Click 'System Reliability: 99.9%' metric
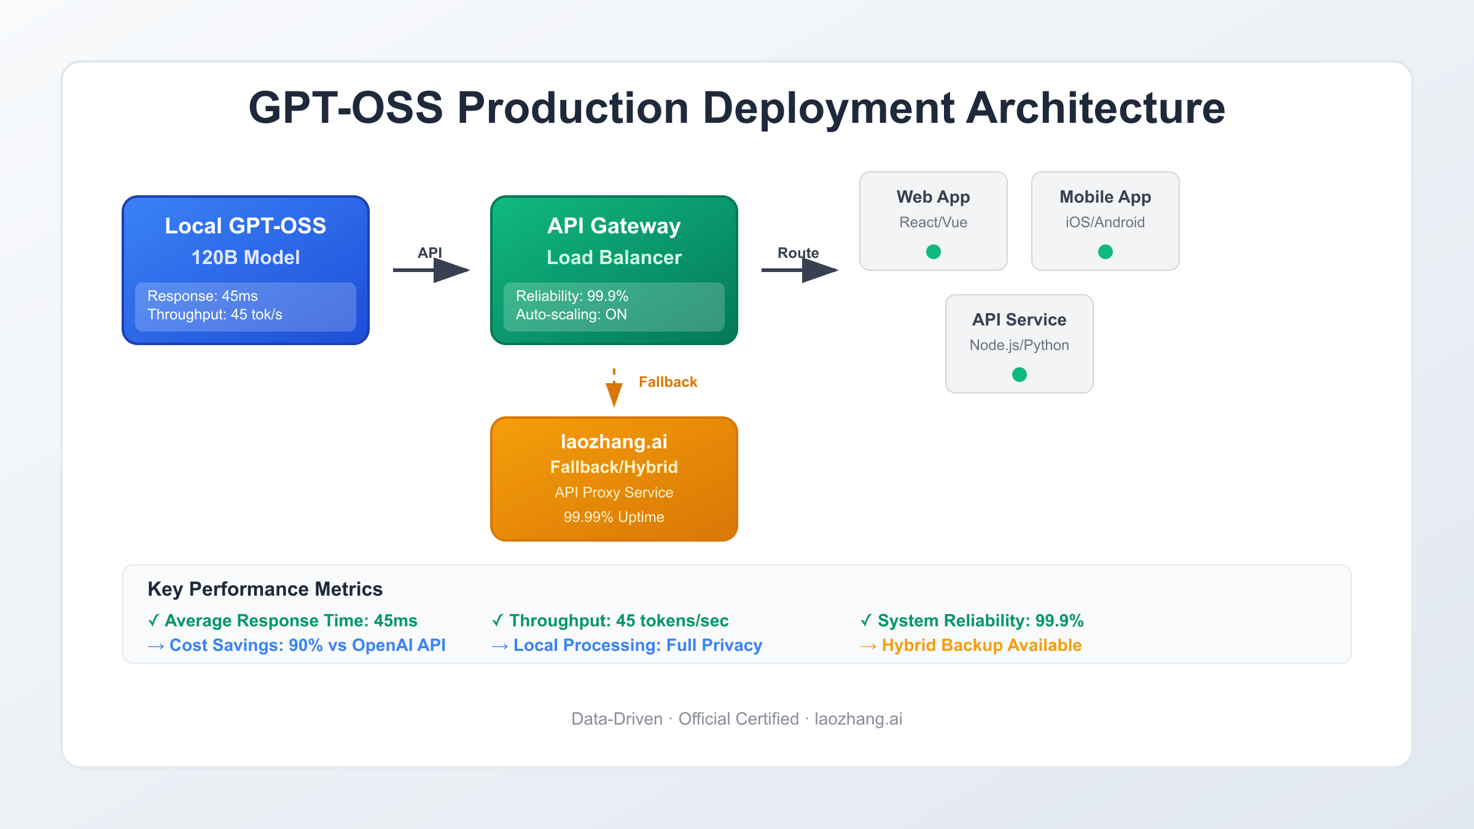The height and width of the screenshot is (829, 1474). [x=972, y=621]
